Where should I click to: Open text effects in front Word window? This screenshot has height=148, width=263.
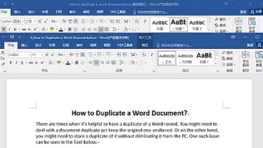click(x=50, y=63)
